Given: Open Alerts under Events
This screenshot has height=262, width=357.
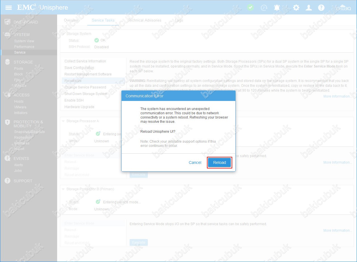Looking at the screenshot, I should click(18, 165).
